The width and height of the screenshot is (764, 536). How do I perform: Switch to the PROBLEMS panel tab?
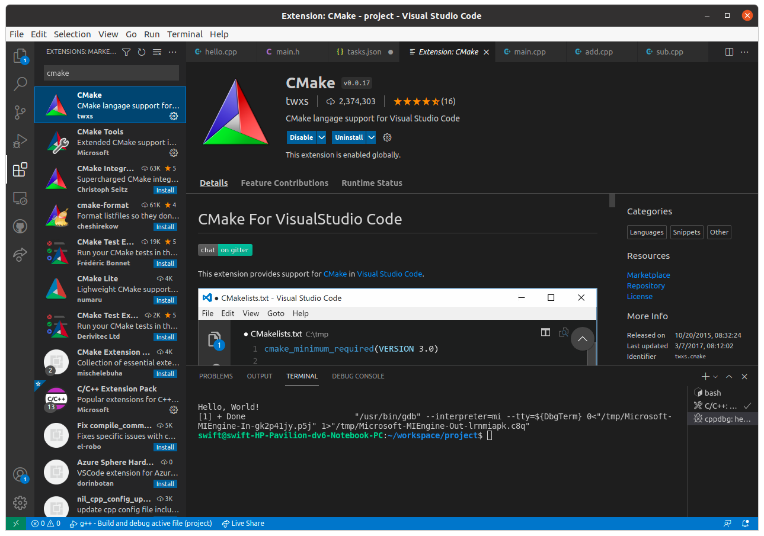coord(216,376)
